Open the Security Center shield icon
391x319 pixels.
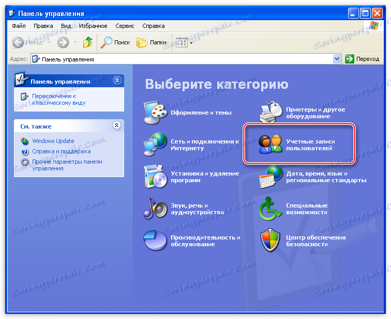coord(270,241)
